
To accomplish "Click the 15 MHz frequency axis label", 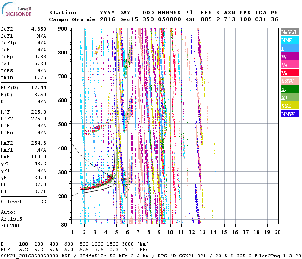I will coord(224,232).
